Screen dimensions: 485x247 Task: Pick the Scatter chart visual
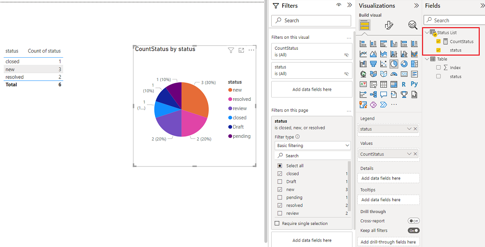point(383,64)
